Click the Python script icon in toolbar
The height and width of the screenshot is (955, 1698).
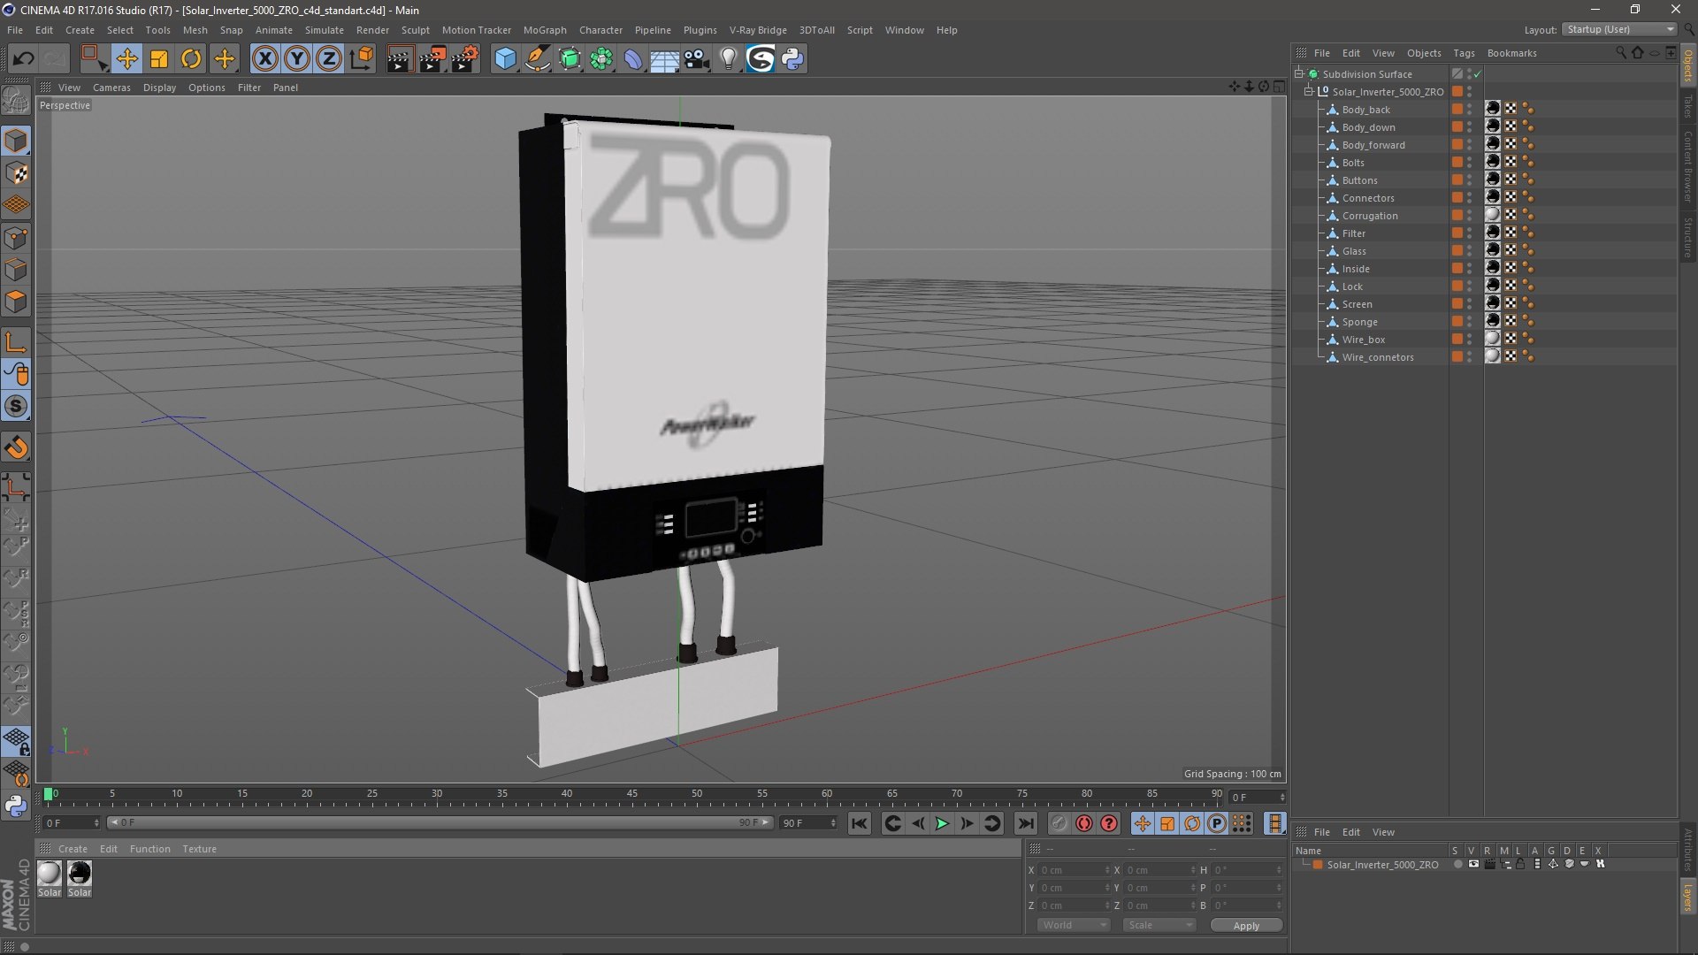point(792,59)
